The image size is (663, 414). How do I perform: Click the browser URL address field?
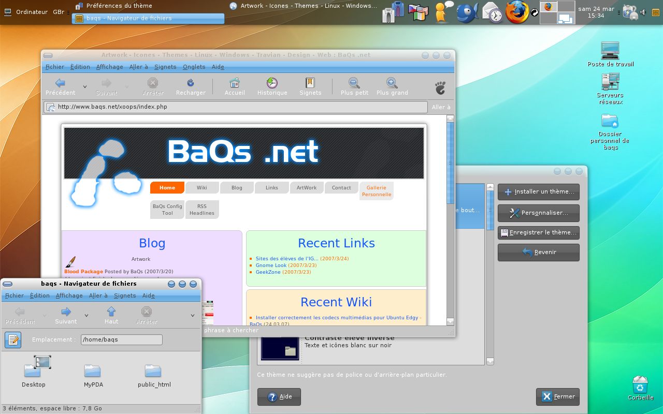click(x=236, y=107)
